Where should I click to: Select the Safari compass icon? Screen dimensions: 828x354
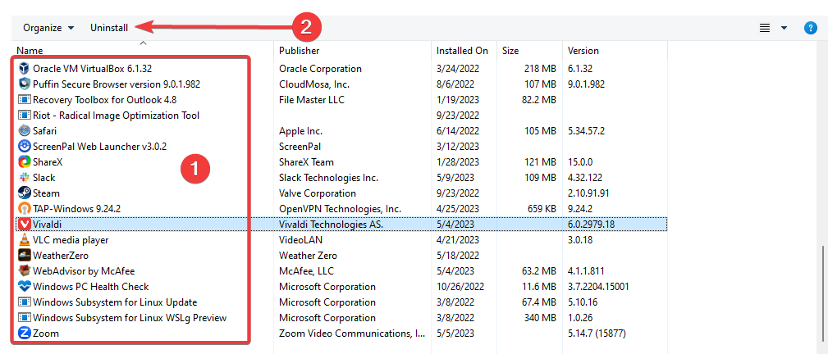pyautogui.click(x=25, y=131)
